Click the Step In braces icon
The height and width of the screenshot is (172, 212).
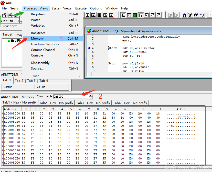pos(184,15)
